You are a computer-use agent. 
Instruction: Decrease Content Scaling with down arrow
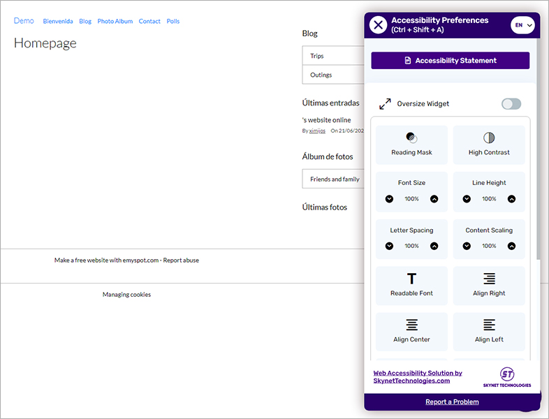pos(467,246)
